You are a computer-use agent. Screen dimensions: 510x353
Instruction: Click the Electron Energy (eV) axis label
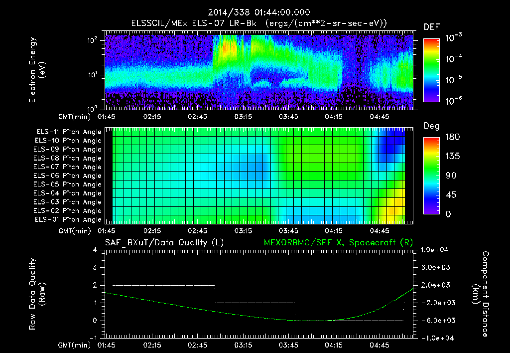coord(37,70)
